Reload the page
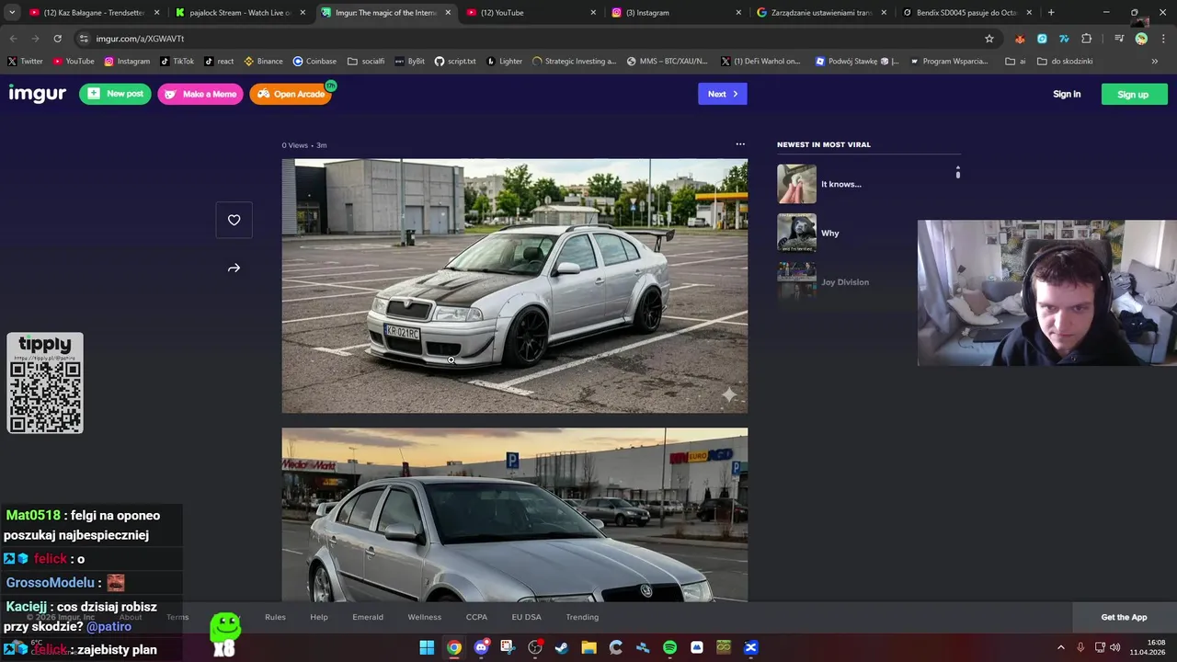The height and width of the screenshot is (662, 1177). 57,39
